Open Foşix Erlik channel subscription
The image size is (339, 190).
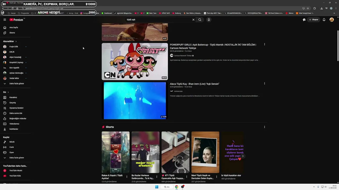[x=14, y=47]
